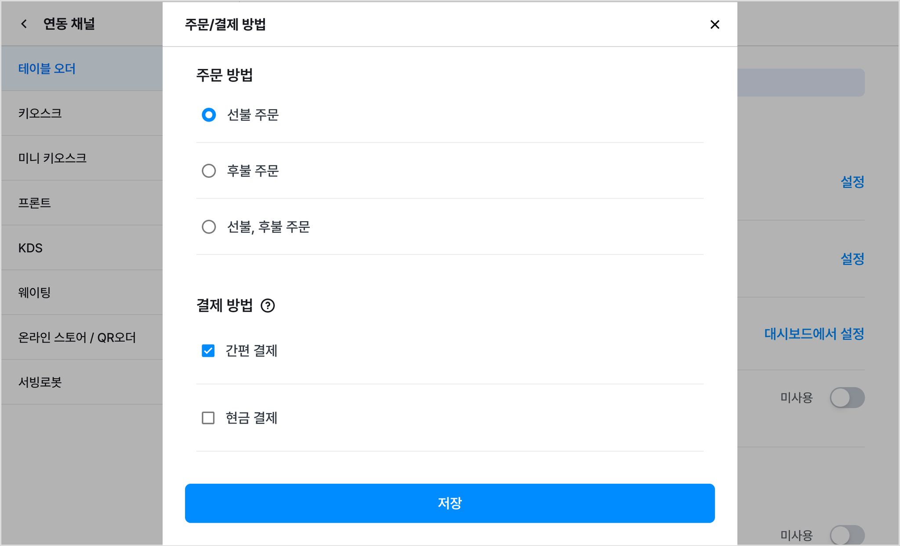Select 온라인 스토어 / QR오더 in sidebar

click(82, 337)
